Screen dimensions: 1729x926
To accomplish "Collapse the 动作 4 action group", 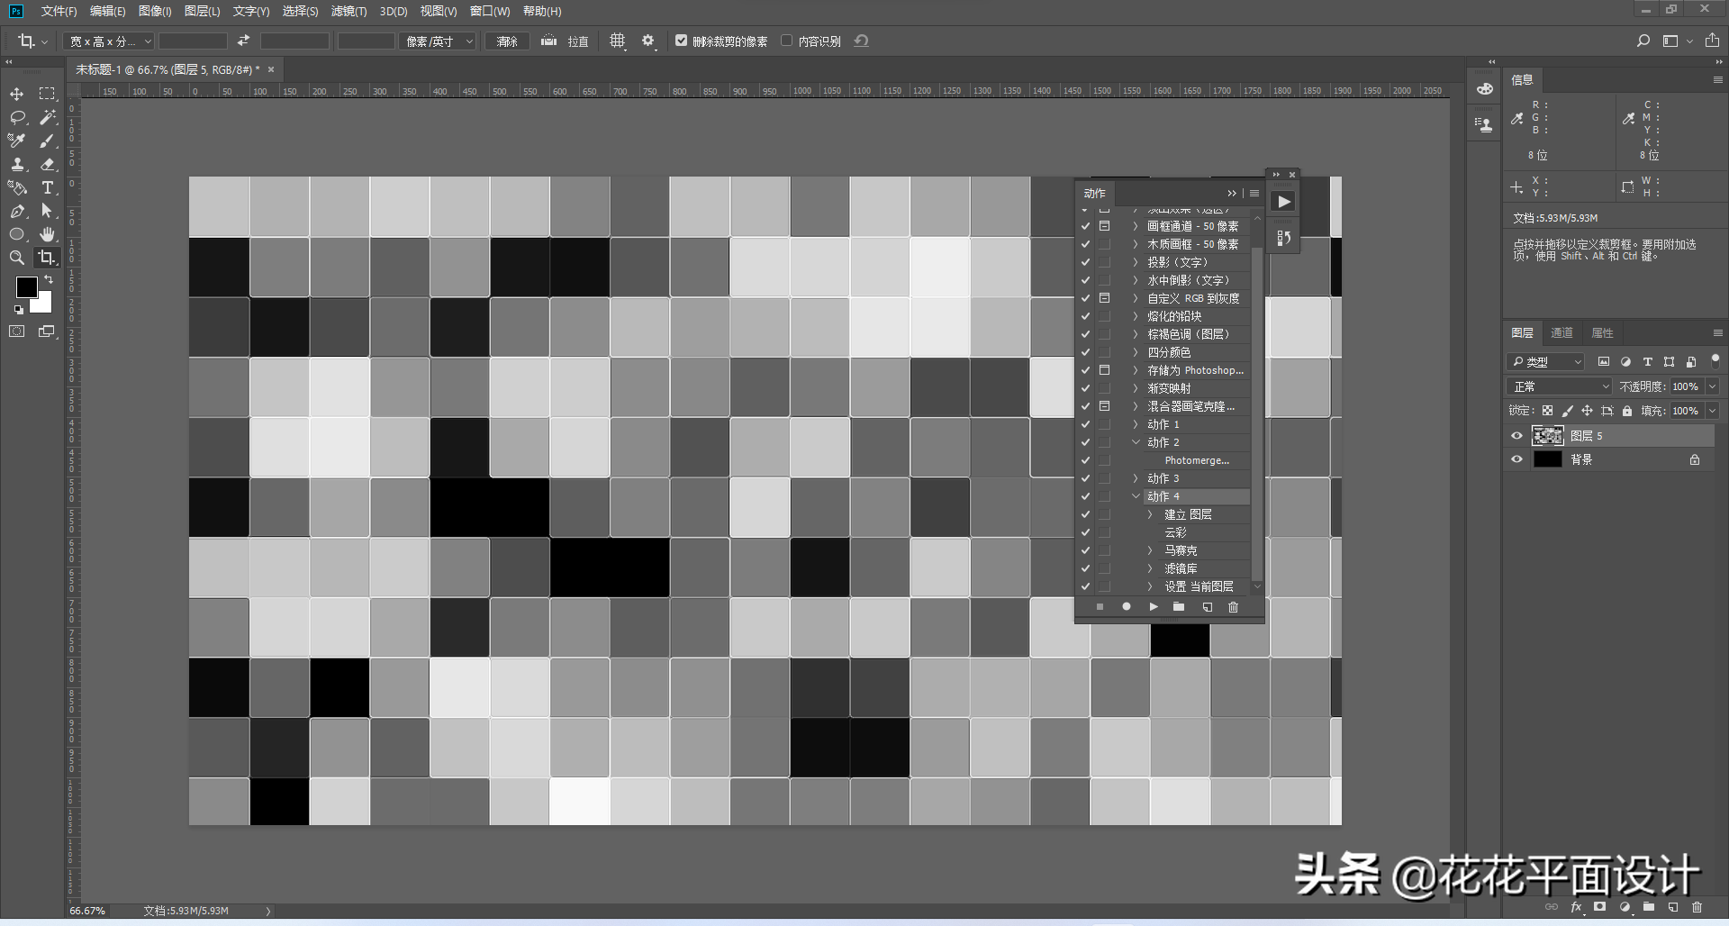I will tap(1136, 496).
